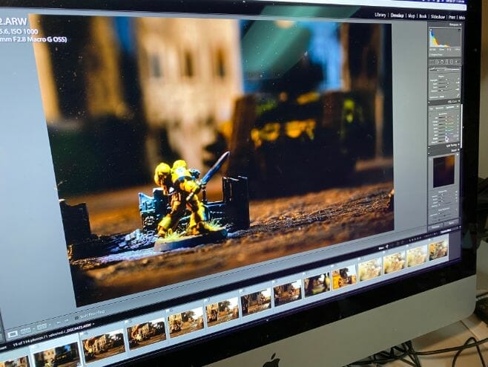488x367 pixels.
Task: Select the All tab in HSL panel
Action: click(x=458, y=107)
